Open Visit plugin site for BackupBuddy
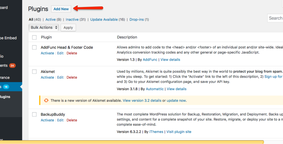The image size is (283, 144). (x=179, y=132)
